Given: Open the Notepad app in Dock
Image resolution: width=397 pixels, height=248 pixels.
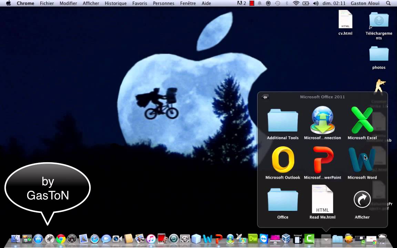Looking at the screenshot, I should [x=298, y=239].
